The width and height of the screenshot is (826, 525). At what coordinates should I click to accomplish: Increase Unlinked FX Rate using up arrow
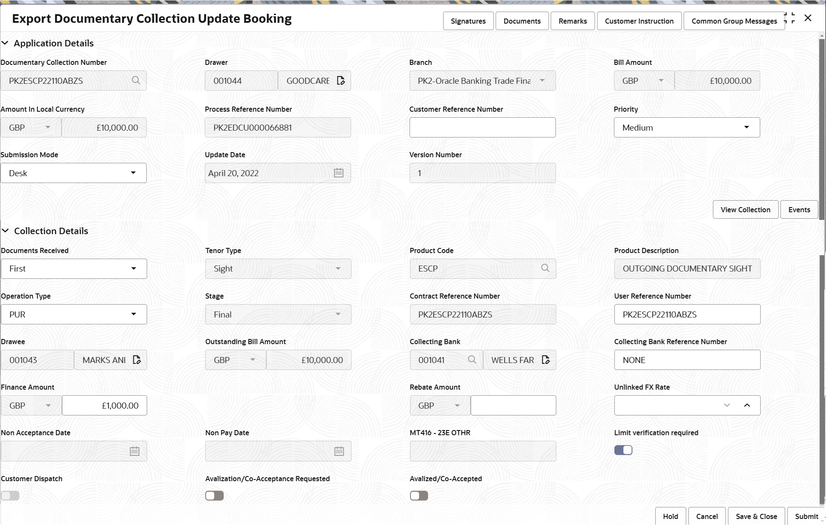[x=747, y=405]
